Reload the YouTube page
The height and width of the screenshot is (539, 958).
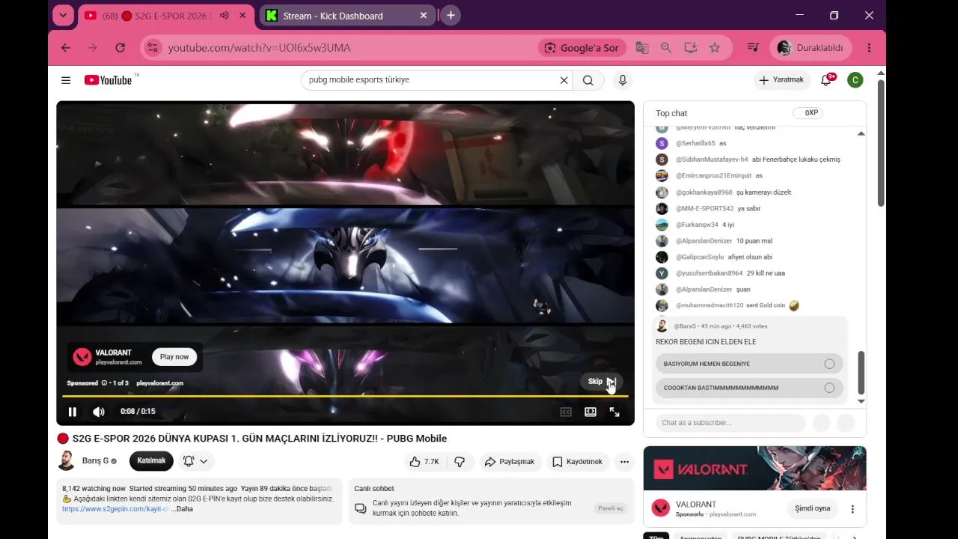click(x=120, y=48)
